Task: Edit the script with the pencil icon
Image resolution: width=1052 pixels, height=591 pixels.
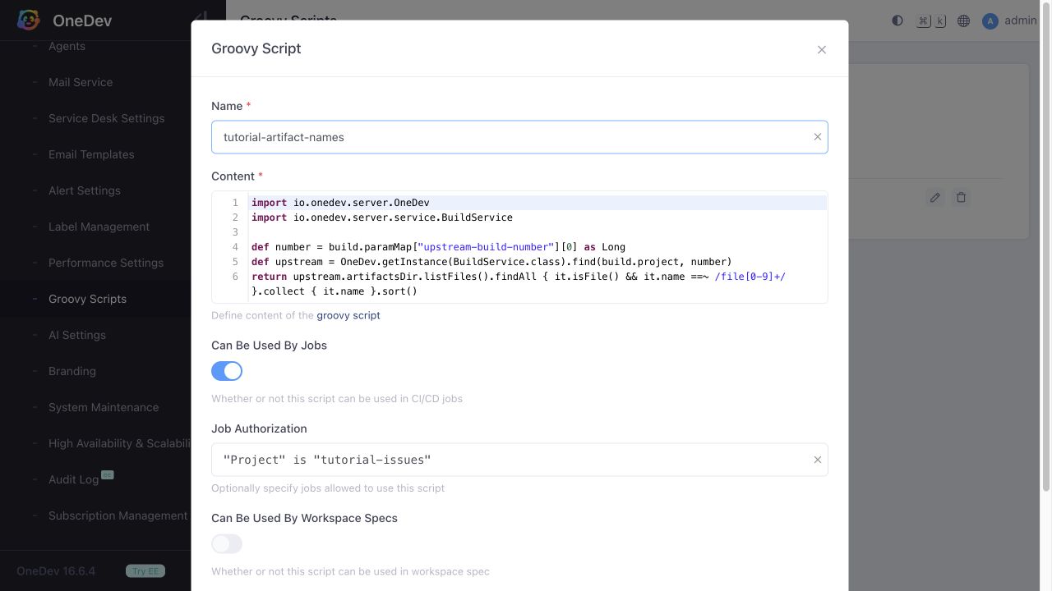Action: [x=935, y=198]
